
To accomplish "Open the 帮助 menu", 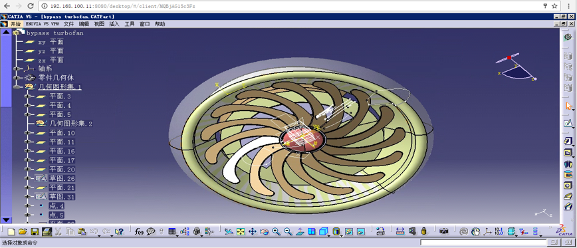I will pyautogui.click(x=160, y=24).
